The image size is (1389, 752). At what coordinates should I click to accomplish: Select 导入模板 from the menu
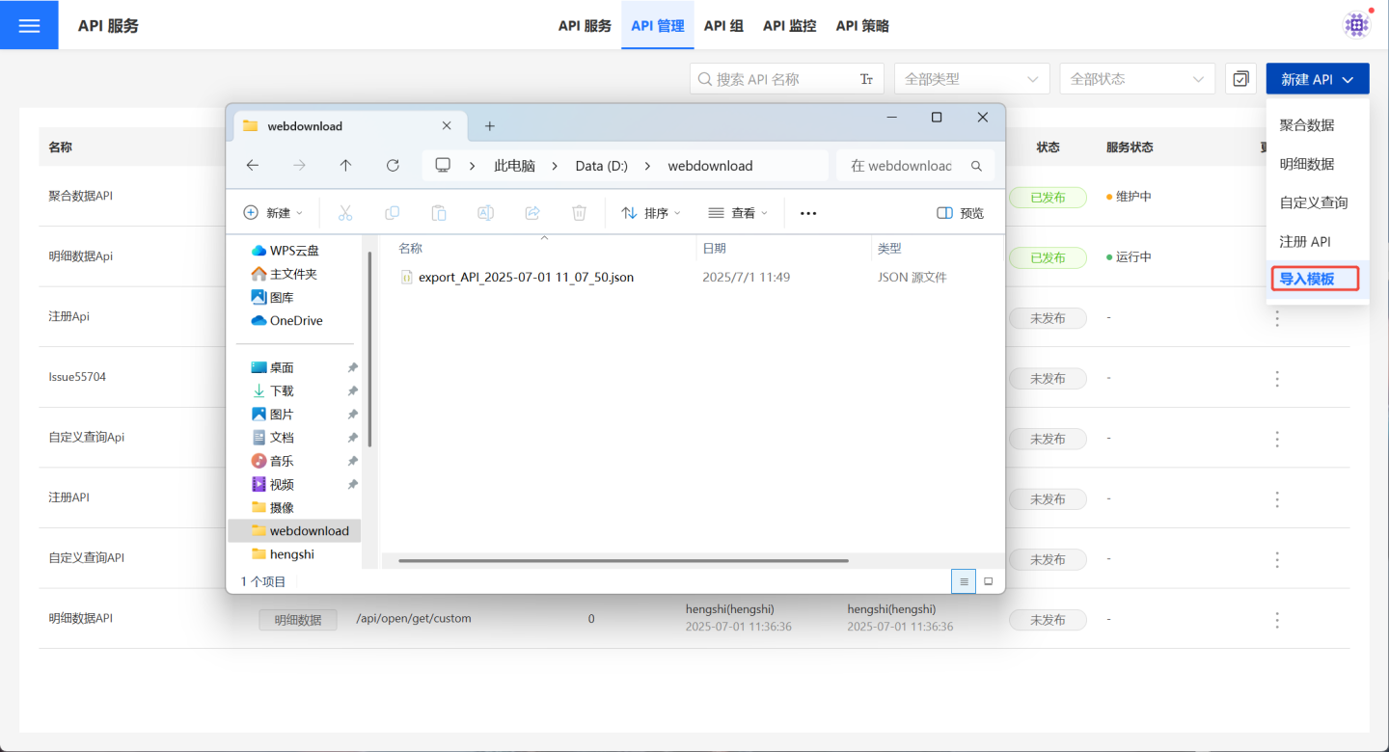click(1314, 280)
